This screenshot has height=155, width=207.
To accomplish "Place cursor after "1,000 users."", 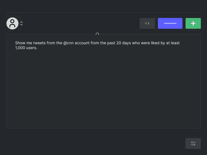I will pos(38,48).
